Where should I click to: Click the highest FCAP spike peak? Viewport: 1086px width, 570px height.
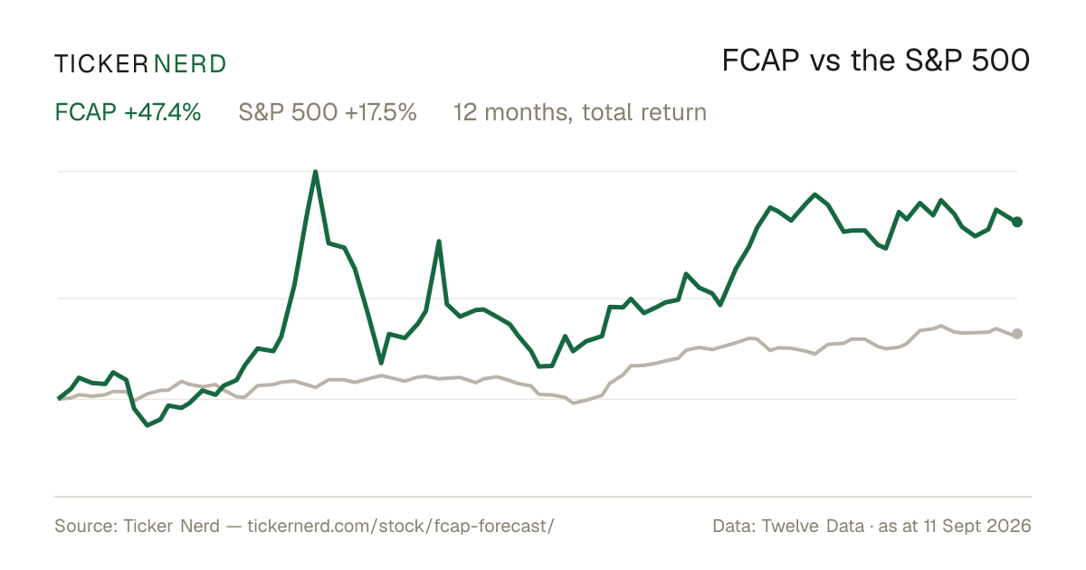tap(315, 171)
